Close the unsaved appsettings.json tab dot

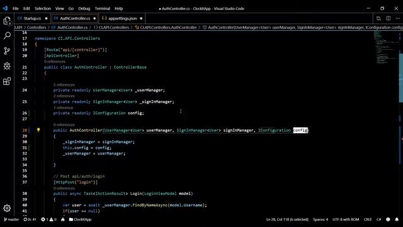coord(141,18)
